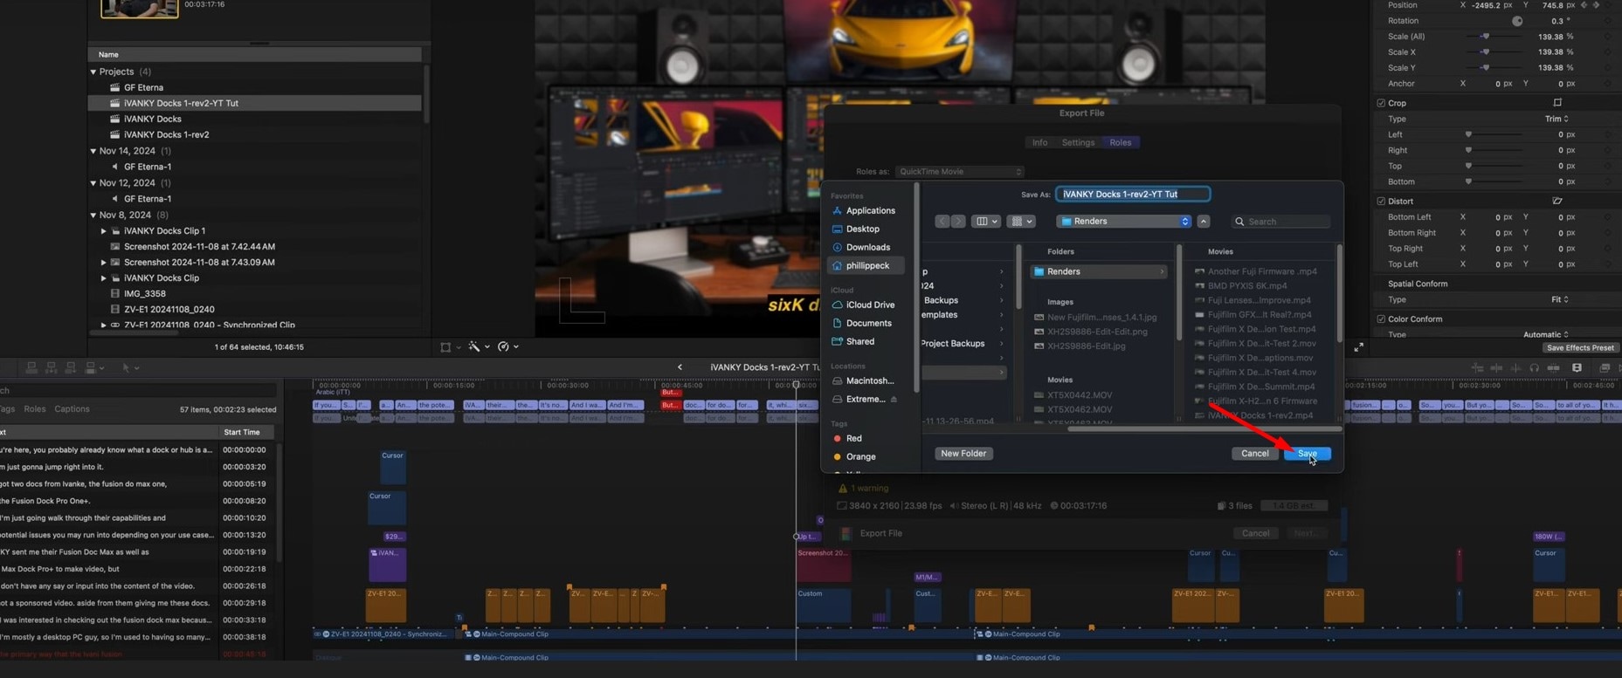The width and height of the screenshot is (1622, 678).
Task: Select the Orange tag in sidebar
Action: tap(854, 456)
